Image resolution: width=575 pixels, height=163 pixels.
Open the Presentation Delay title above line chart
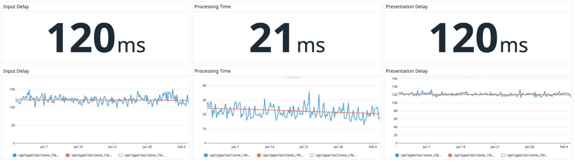pos(406,71)
